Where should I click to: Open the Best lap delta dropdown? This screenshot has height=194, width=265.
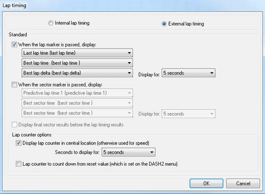click(77, 73)
